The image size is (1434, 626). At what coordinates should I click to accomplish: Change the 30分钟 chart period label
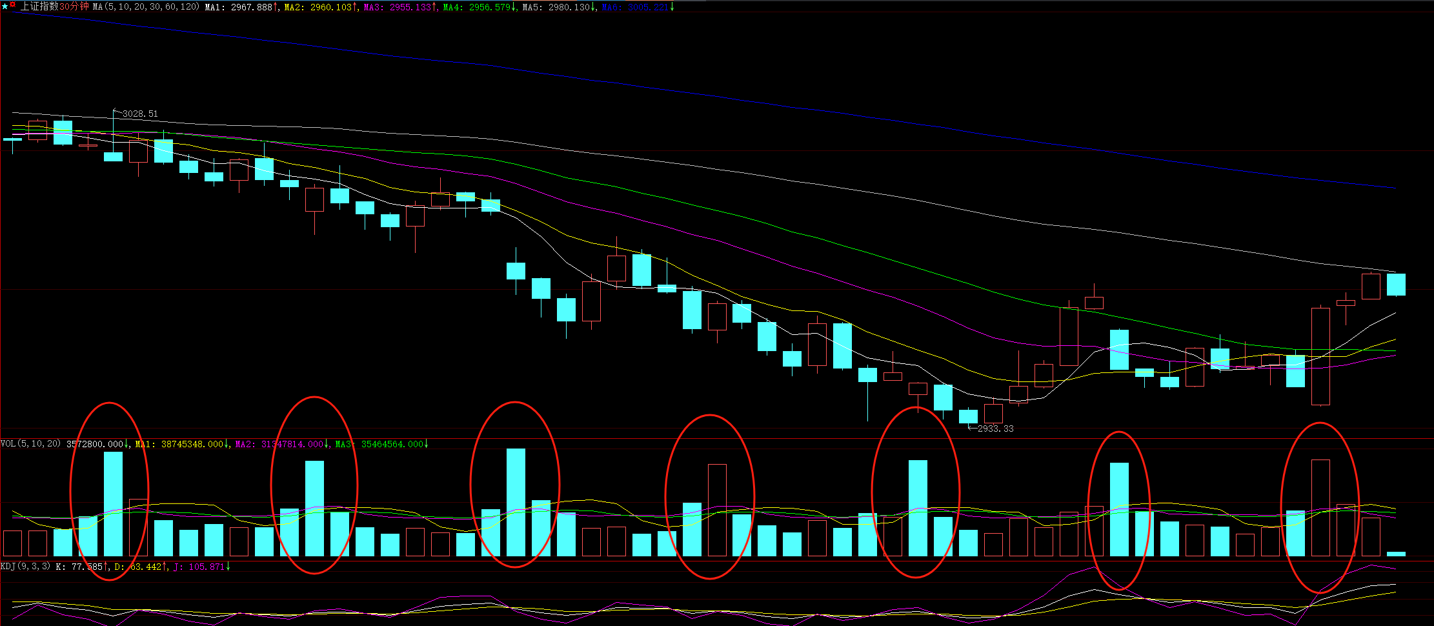click(74, 6)
